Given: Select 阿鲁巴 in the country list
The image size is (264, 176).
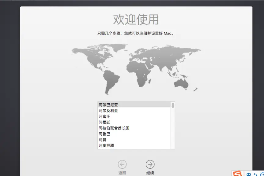Looking at the screenshot, I should click(x=134, y=134).
